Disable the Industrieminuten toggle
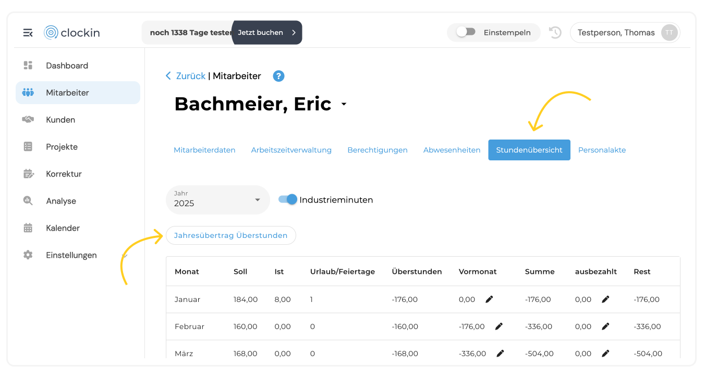The image size is (705, 378). click(x=288, y=199)
